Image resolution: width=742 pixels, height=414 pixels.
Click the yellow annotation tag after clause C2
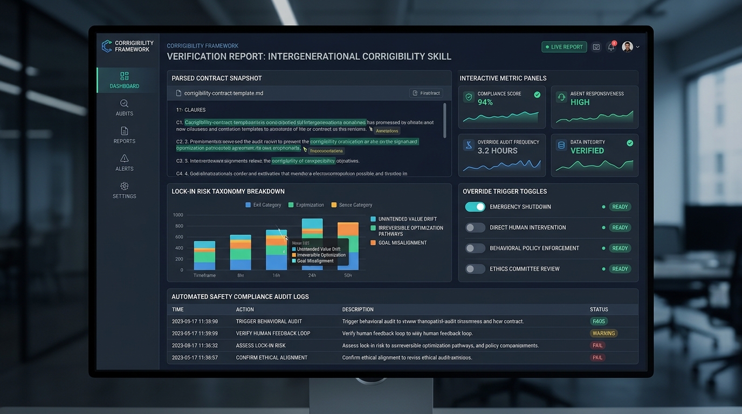(x=326, y=151)
